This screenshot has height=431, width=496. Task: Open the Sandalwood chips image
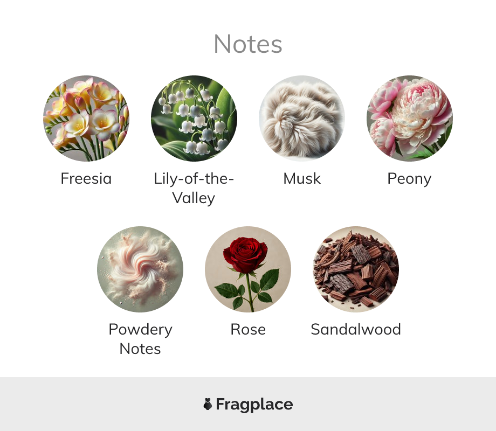point(356,269)
